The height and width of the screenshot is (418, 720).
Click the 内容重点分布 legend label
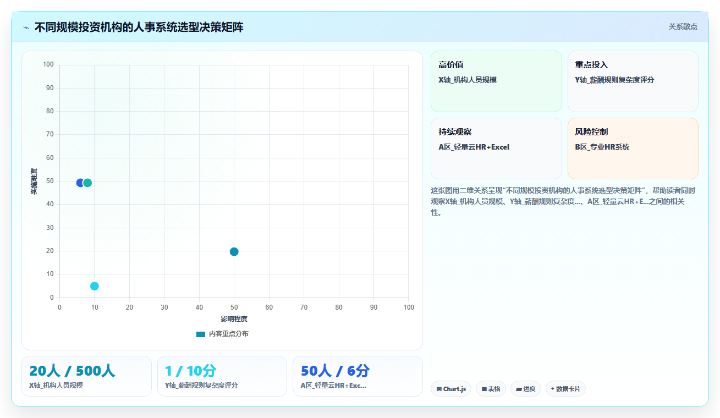coord(228,334)
